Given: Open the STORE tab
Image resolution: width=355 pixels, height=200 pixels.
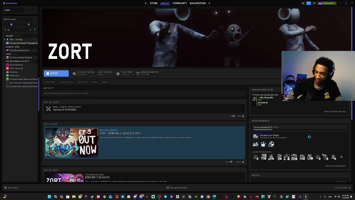Looking at the screenshot, I should click(x=154, y=3).
